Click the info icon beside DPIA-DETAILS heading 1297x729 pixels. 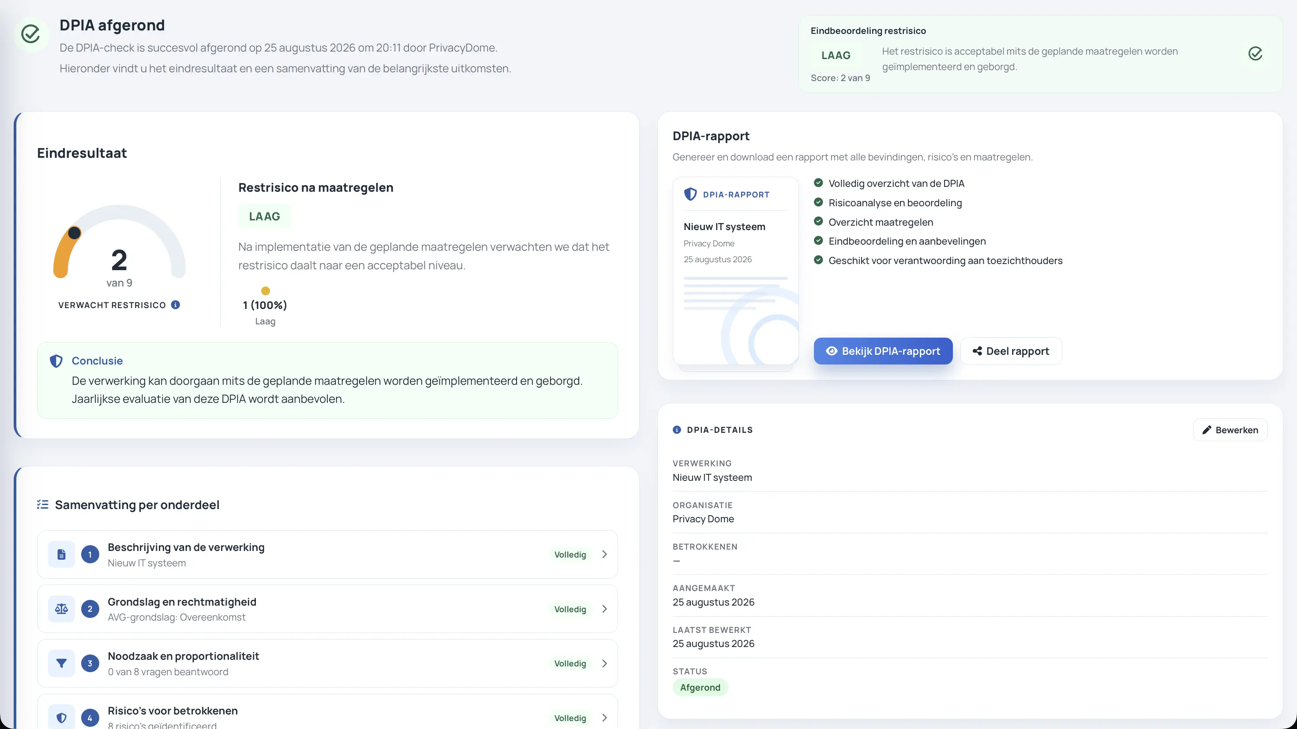coord(677,430)
